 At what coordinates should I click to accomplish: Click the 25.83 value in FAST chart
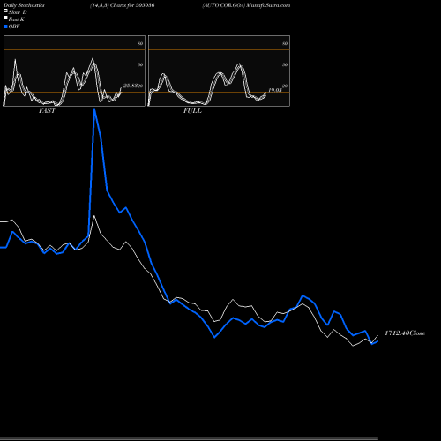(131, 86)
